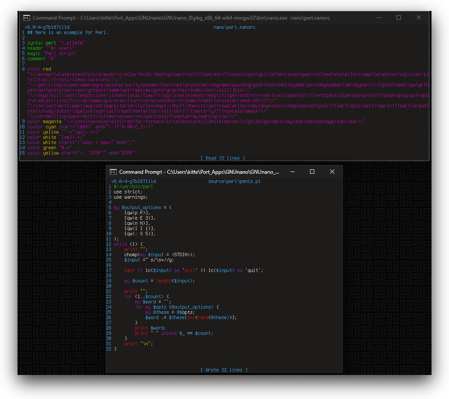Viewport: 449px width, 399px height.
Task: Click the 'print "\n";' line
Action: pyautogui.click(x=139, y=344)
